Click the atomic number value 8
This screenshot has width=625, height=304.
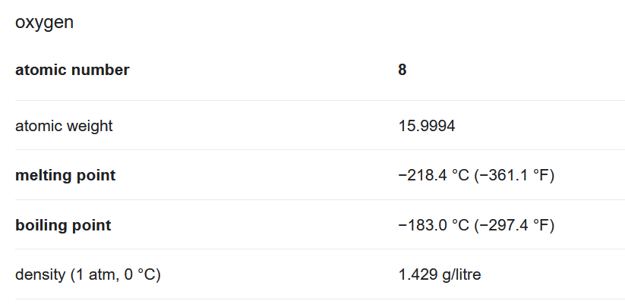(402, 71)
